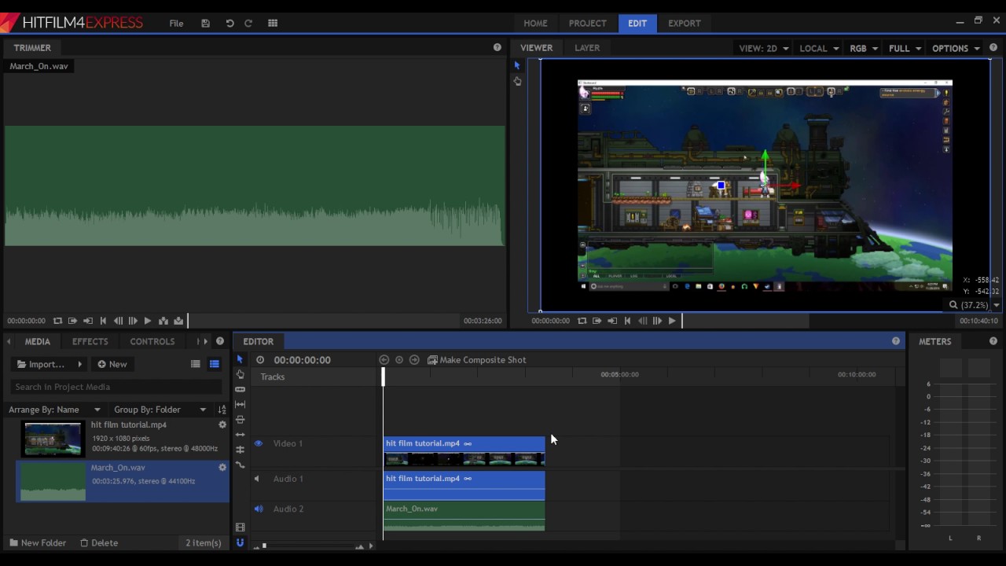The height and width of the screenshot is (566, 1006).
Task: Activate the slip tool in Editor toolbar
Action: pyautogui.click(x=240, y=404)
